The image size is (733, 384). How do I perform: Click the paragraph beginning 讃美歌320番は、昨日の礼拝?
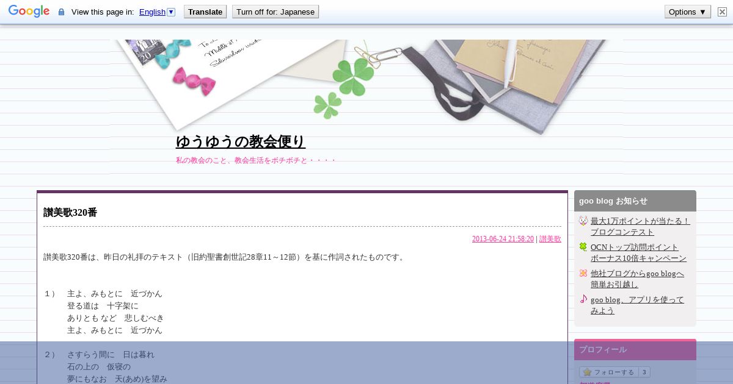pos(225,257)
